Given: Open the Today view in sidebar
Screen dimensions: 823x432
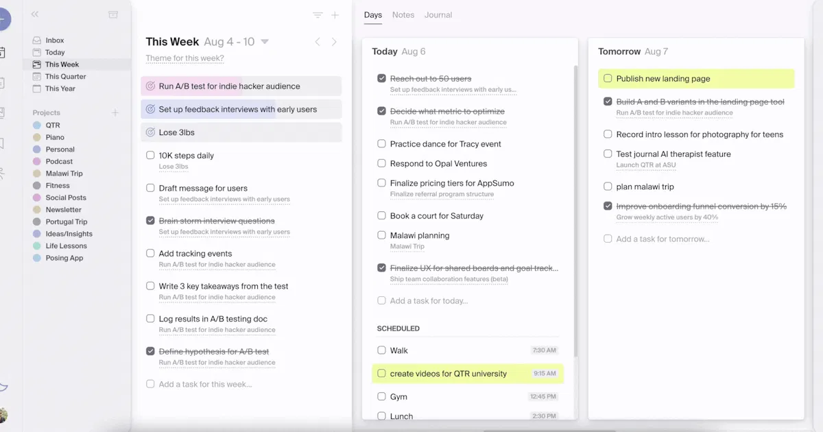Looking at the screenshot, I should click(x=55, y=52).
